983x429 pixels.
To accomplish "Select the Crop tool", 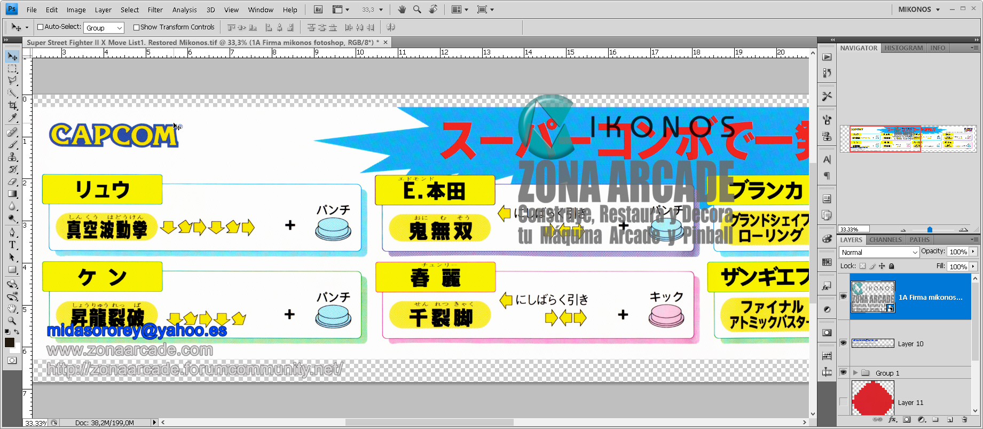I will click(12, 106).
